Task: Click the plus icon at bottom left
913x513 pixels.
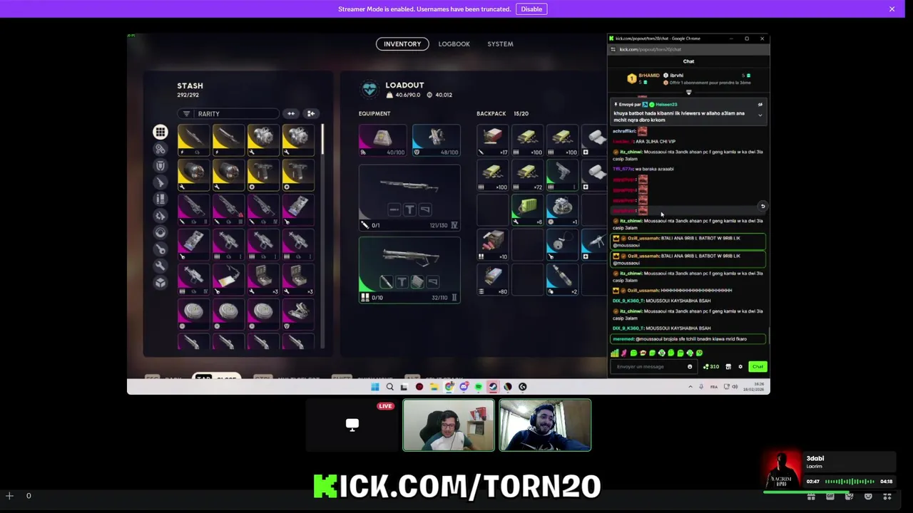Action: (x=9, y=496)
